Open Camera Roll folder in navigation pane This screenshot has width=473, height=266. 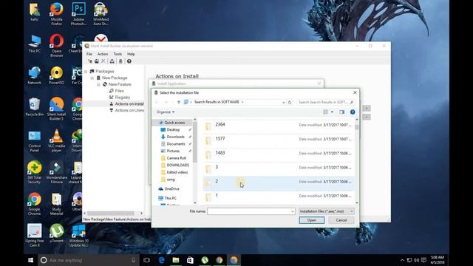(x=174, y=158)
